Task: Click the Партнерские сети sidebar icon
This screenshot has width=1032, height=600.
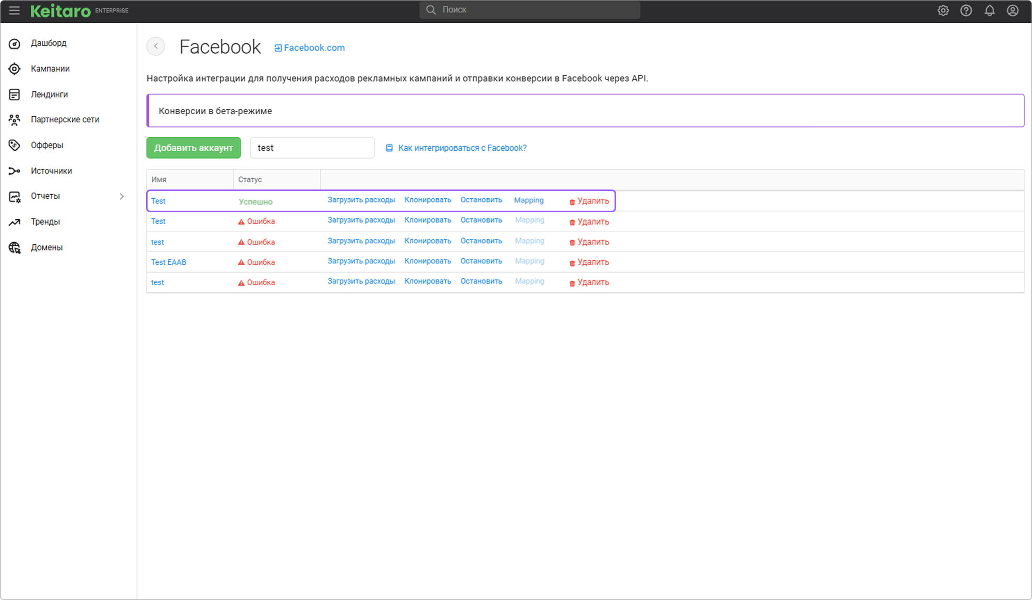Action: tap(14, 120)
